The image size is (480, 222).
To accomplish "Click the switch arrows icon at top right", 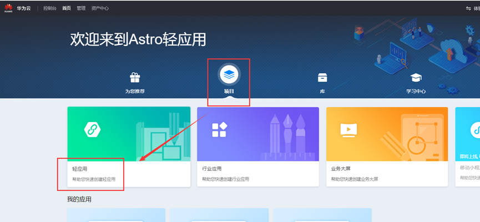I will pos(468,8).
